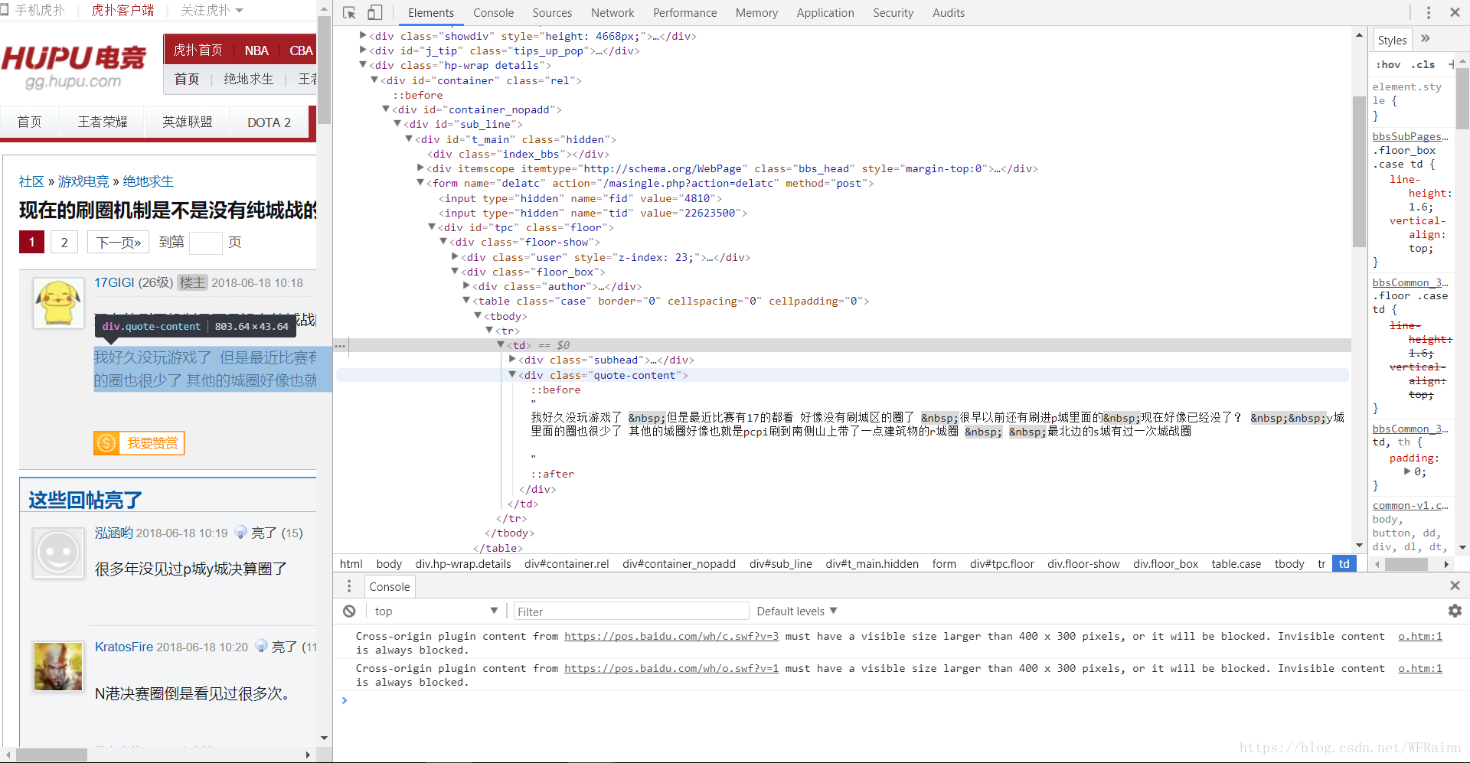Expand the div.showdiv node
Screen dimensions: 1470x763
click(x=363, y=35)
